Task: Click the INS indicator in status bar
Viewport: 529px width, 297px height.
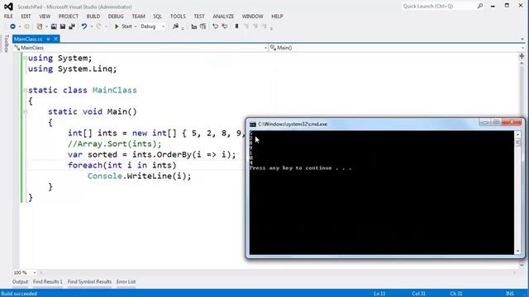Action: point(510,294)
